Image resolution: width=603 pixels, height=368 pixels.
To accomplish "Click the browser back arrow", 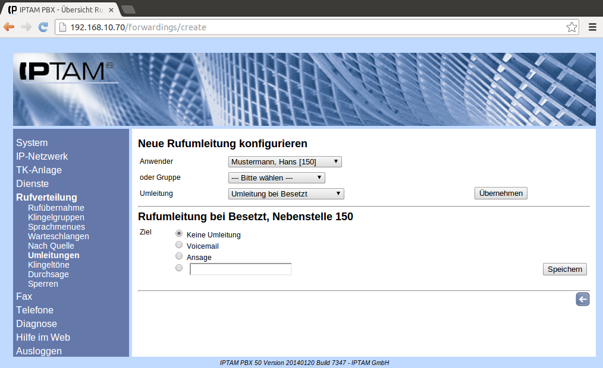I will point(9,27).
